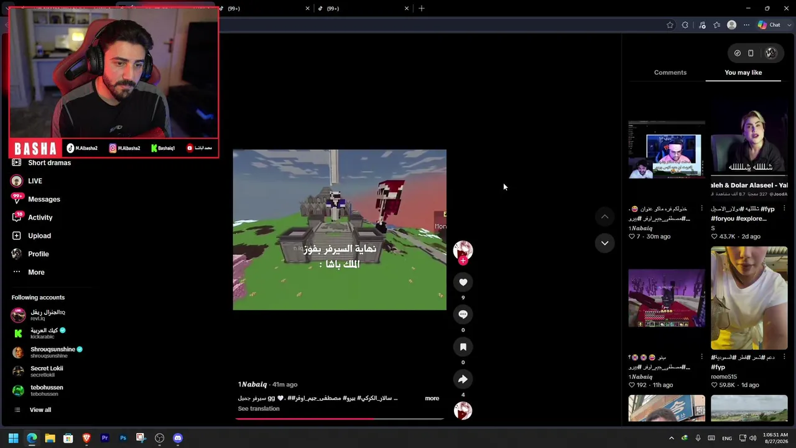This screenshot has width=796, height=448.
Task: Open Copilot Chat in the browser toolbar
Action: pyautogui.click(x=769, y=25)
